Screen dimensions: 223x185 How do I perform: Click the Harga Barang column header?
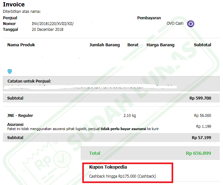coord(160,45)
